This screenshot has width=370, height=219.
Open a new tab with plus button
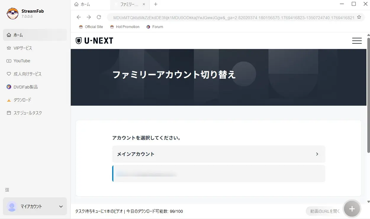point(156,4)
